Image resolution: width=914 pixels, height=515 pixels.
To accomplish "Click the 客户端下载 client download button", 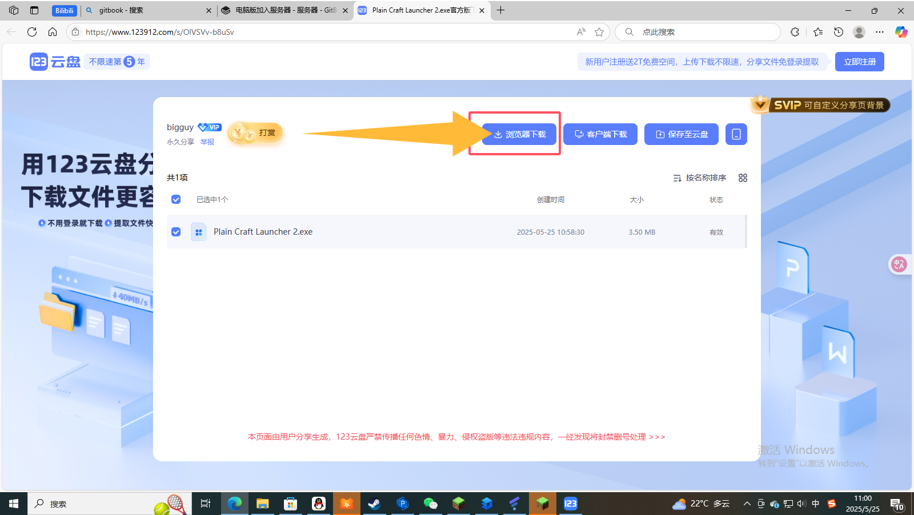I will point(600,134).
